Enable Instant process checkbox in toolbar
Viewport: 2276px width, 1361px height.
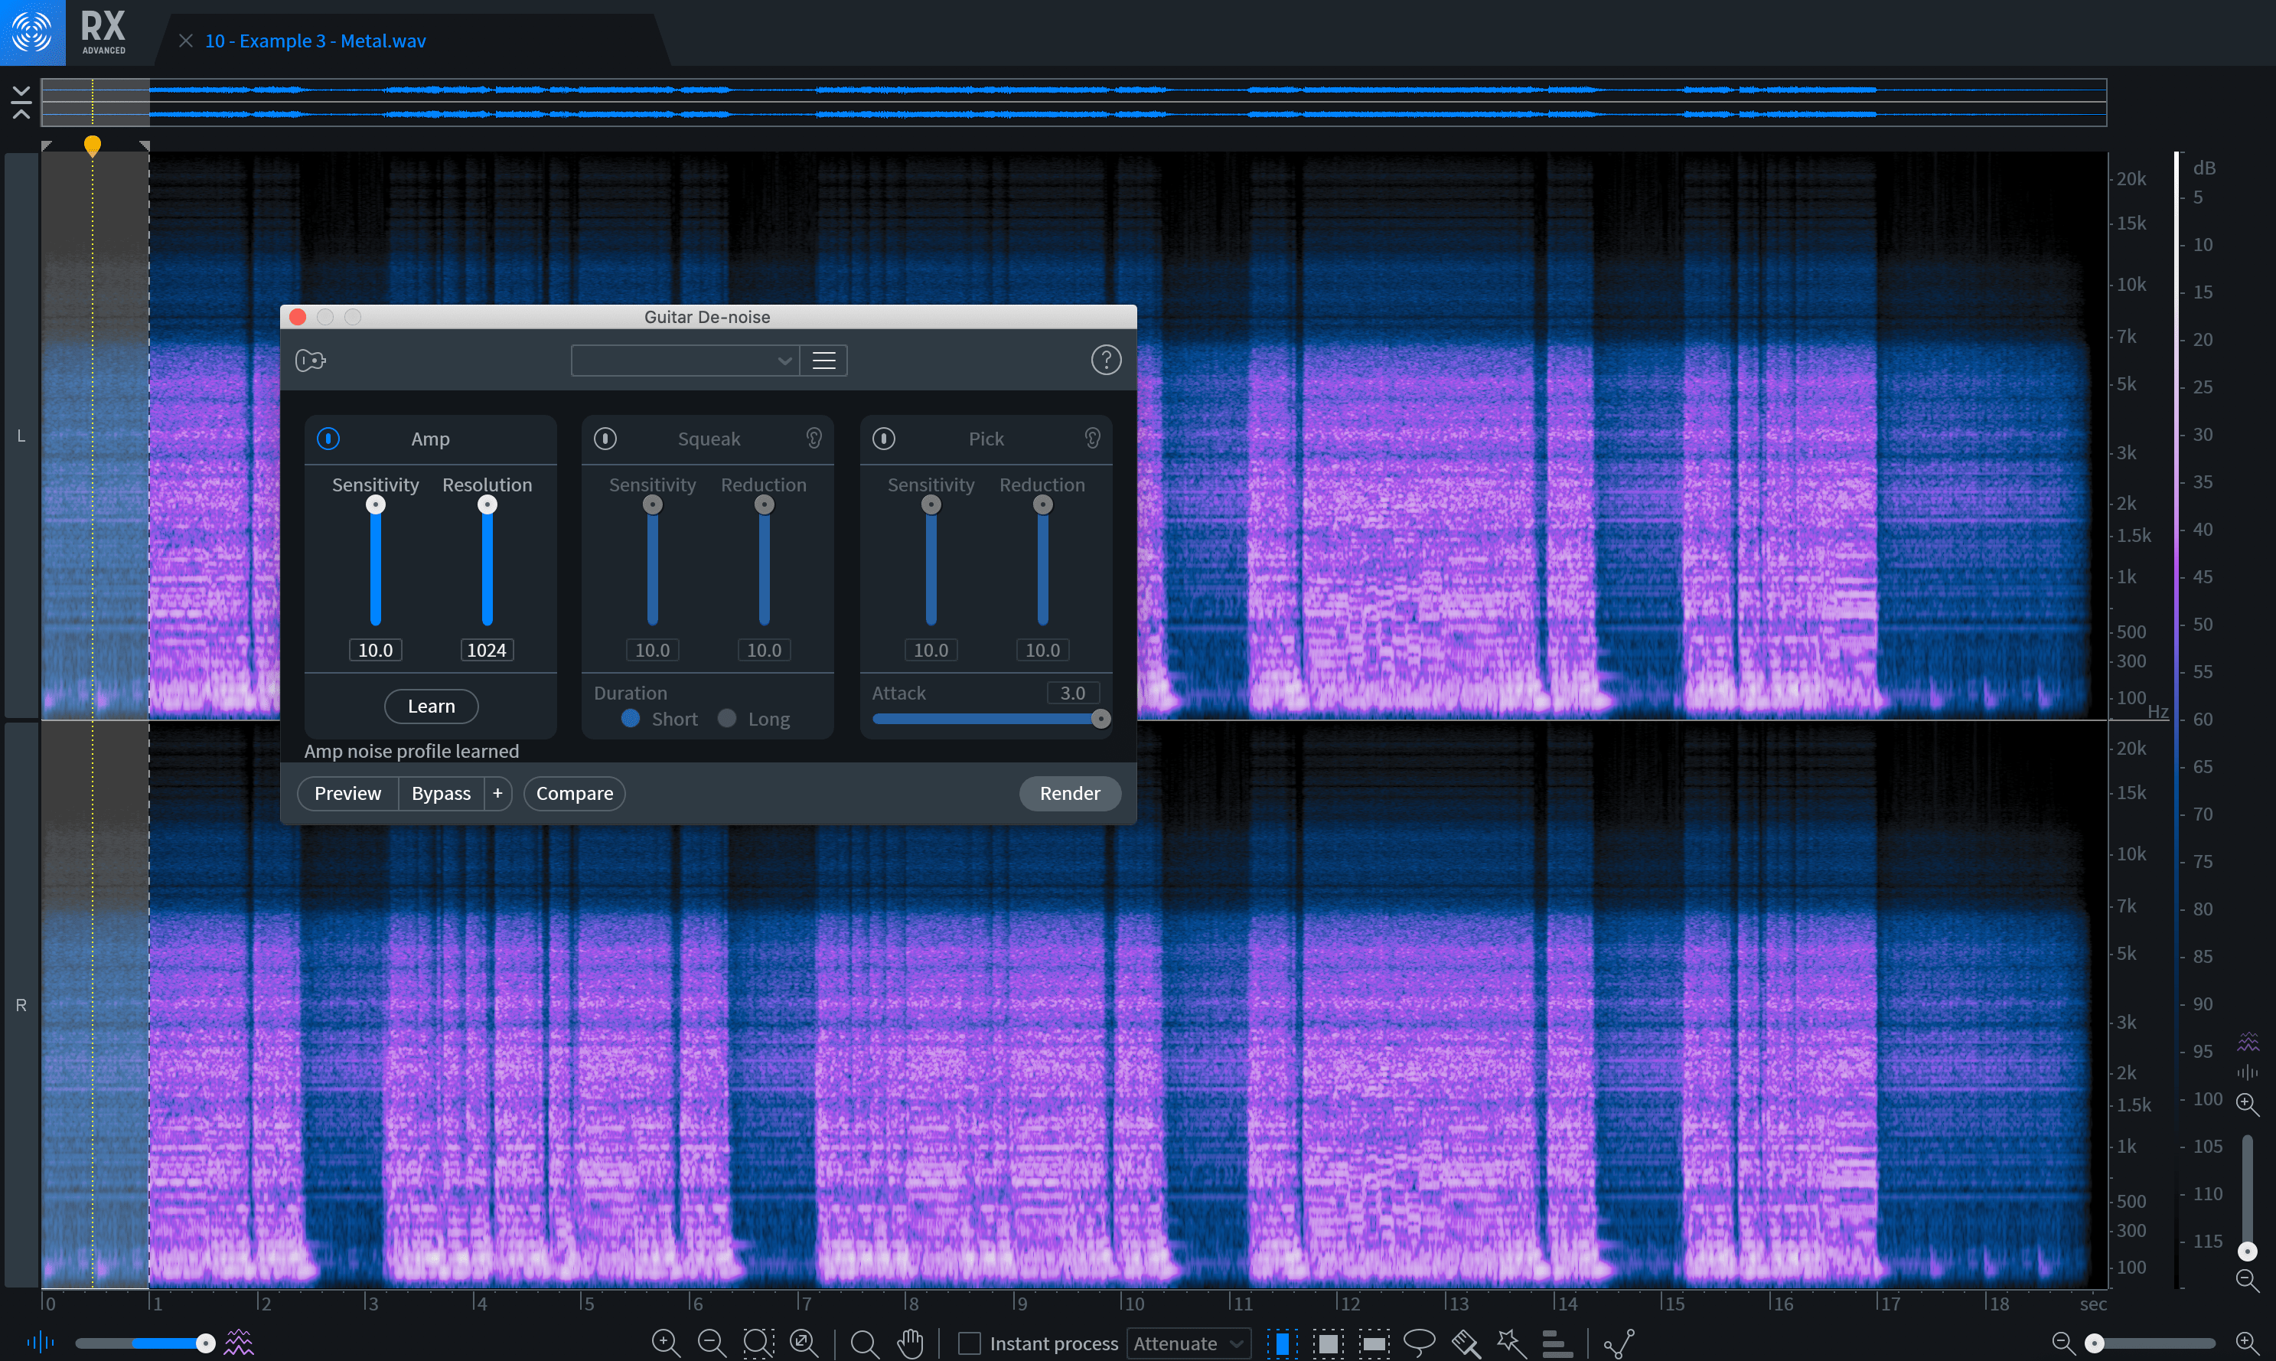pos(966,1337)
